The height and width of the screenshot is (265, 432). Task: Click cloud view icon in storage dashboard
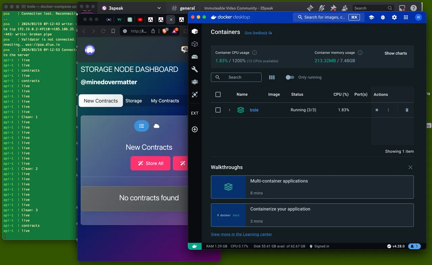(157, 126)
